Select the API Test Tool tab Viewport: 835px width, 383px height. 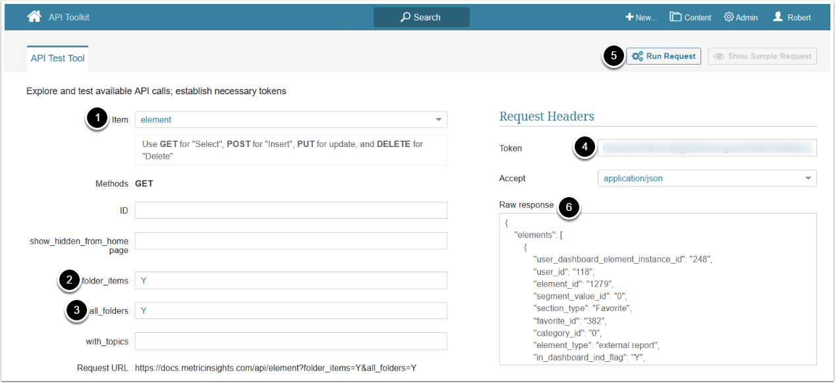[57, 58]
